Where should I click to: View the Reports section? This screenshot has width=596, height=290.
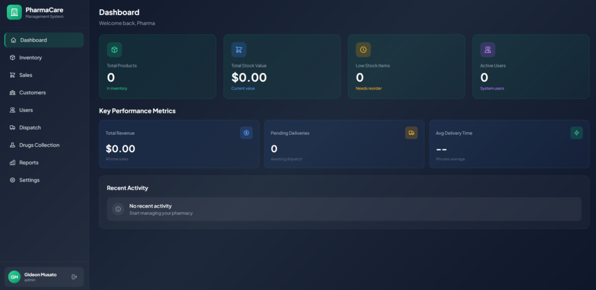[28, 163]
